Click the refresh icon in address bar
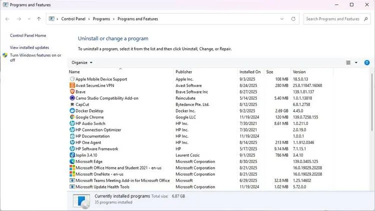Screen dimensions: 375x211 (x=293, y=19)
